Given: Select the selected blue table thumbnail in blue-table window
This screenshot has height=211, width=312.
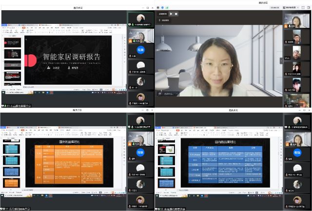Looking at the screenshot, I should 167,183.
